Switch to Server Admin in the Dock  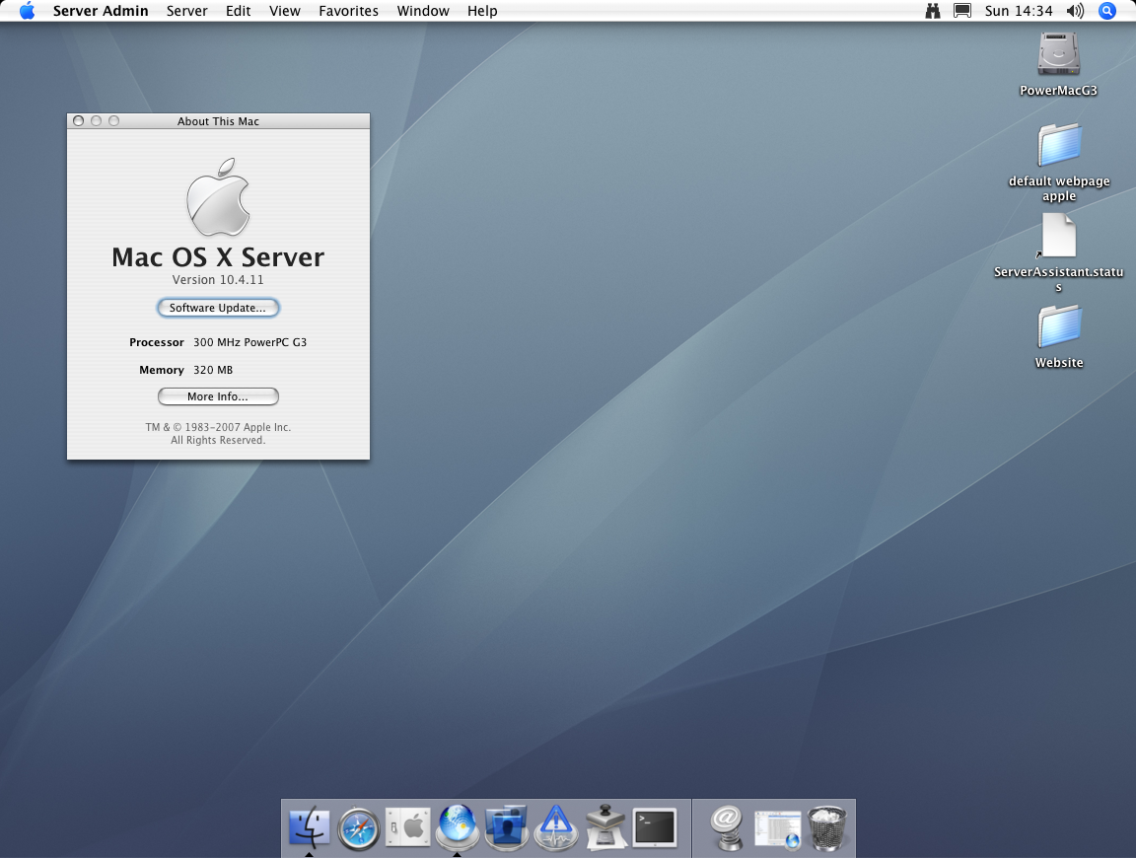click(458, 826)
